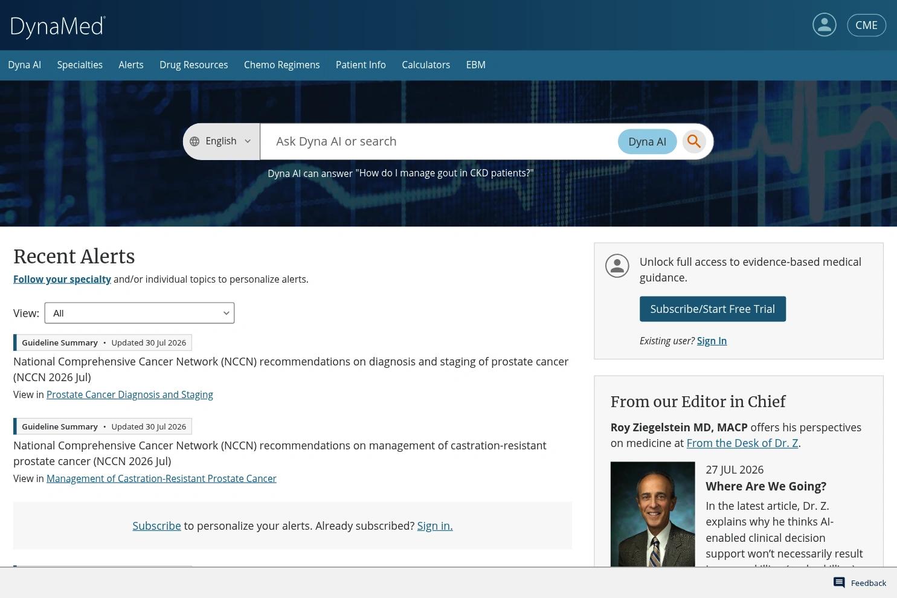Open the Drug Resources menu
Screen dimensions: 897x598
[194, 65]
